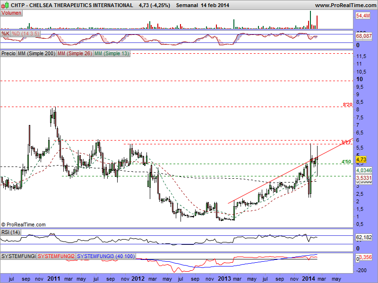The width and height of the screenshot is (378, 283).
Task: Click the 2011 year label on time axis
Action: point(53,279)
